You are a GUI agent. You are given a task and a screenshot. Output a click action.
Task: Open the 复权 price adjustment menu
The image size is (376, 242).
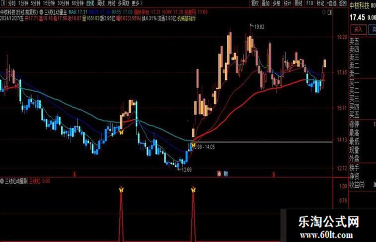pos(255,3)
